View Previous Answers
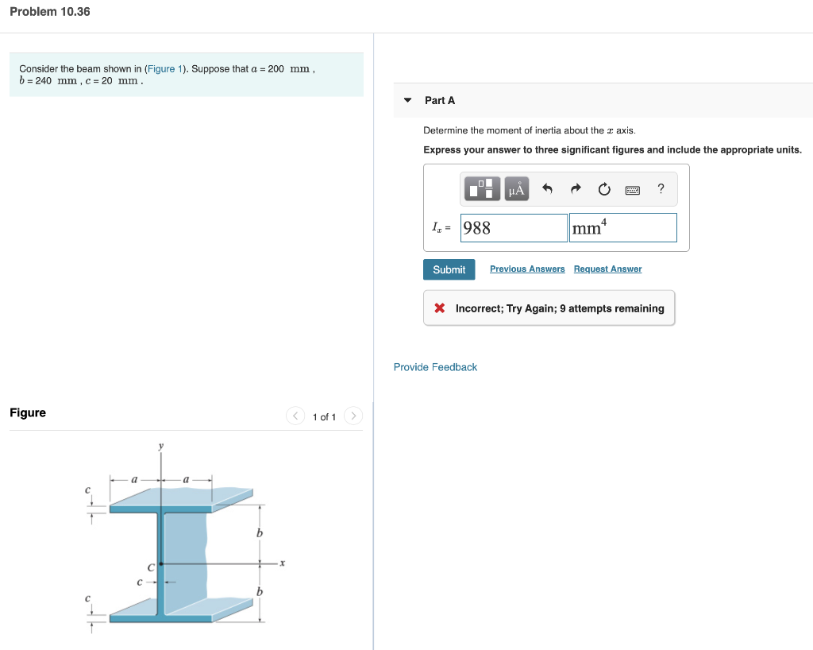This screenshot has height=650, width=813. point(526,269)
